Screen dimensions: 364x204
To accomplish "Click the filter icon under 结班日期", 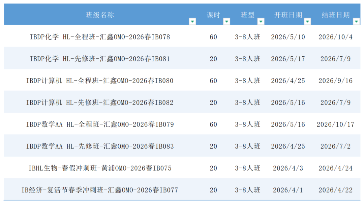I will [x=356, y=21].
